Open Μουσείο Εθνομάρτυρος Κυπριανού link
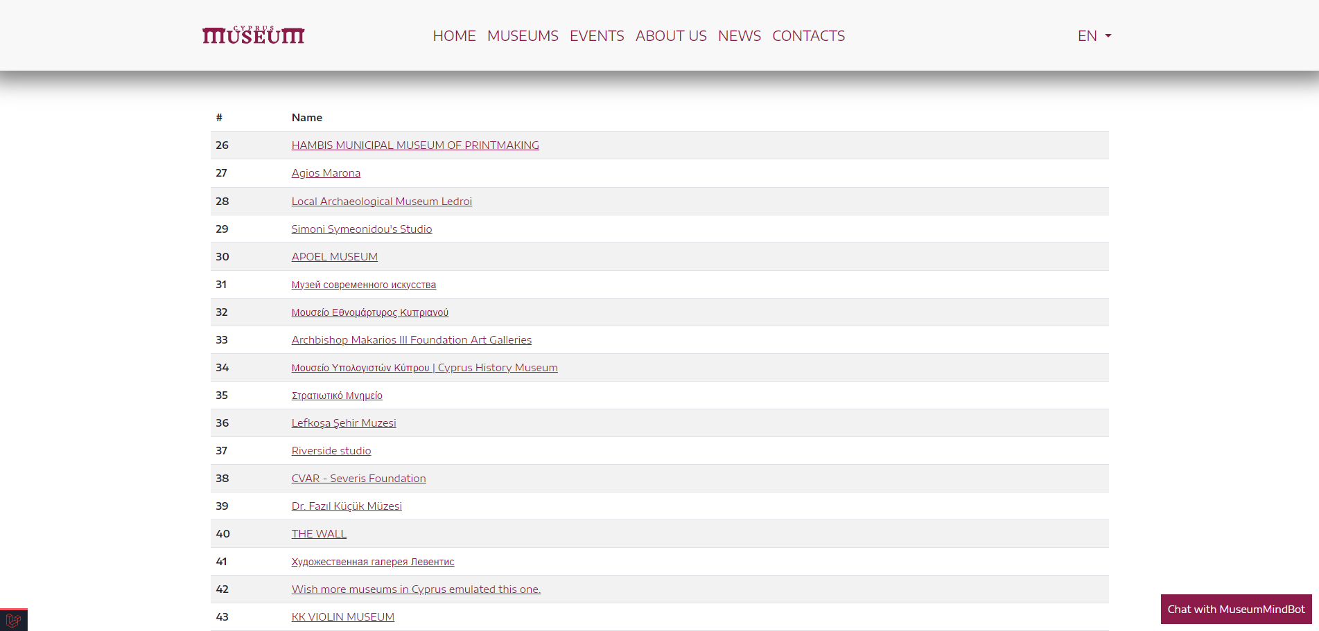Screen dimensions: 1319x631 point(370,312)
